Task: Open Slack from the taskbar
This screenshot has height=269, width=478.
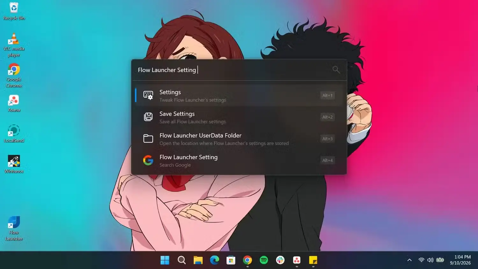Action: pos(280,260)
